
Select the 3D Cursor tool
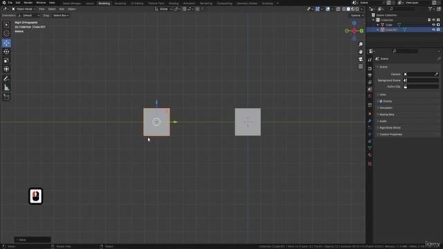[6, 34]
